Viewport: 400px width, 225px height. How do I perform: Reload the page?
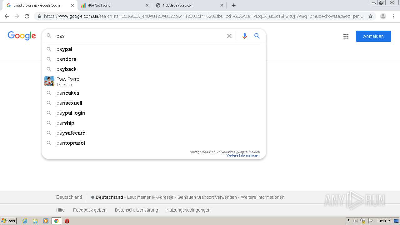point(27,16)
